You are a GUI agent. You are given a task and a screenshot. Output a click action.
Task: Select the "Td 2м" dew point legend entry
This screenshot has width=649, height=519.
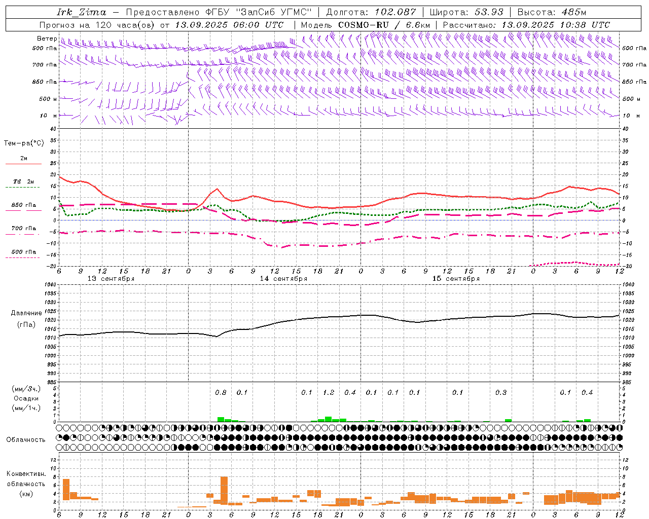point(24,181)
